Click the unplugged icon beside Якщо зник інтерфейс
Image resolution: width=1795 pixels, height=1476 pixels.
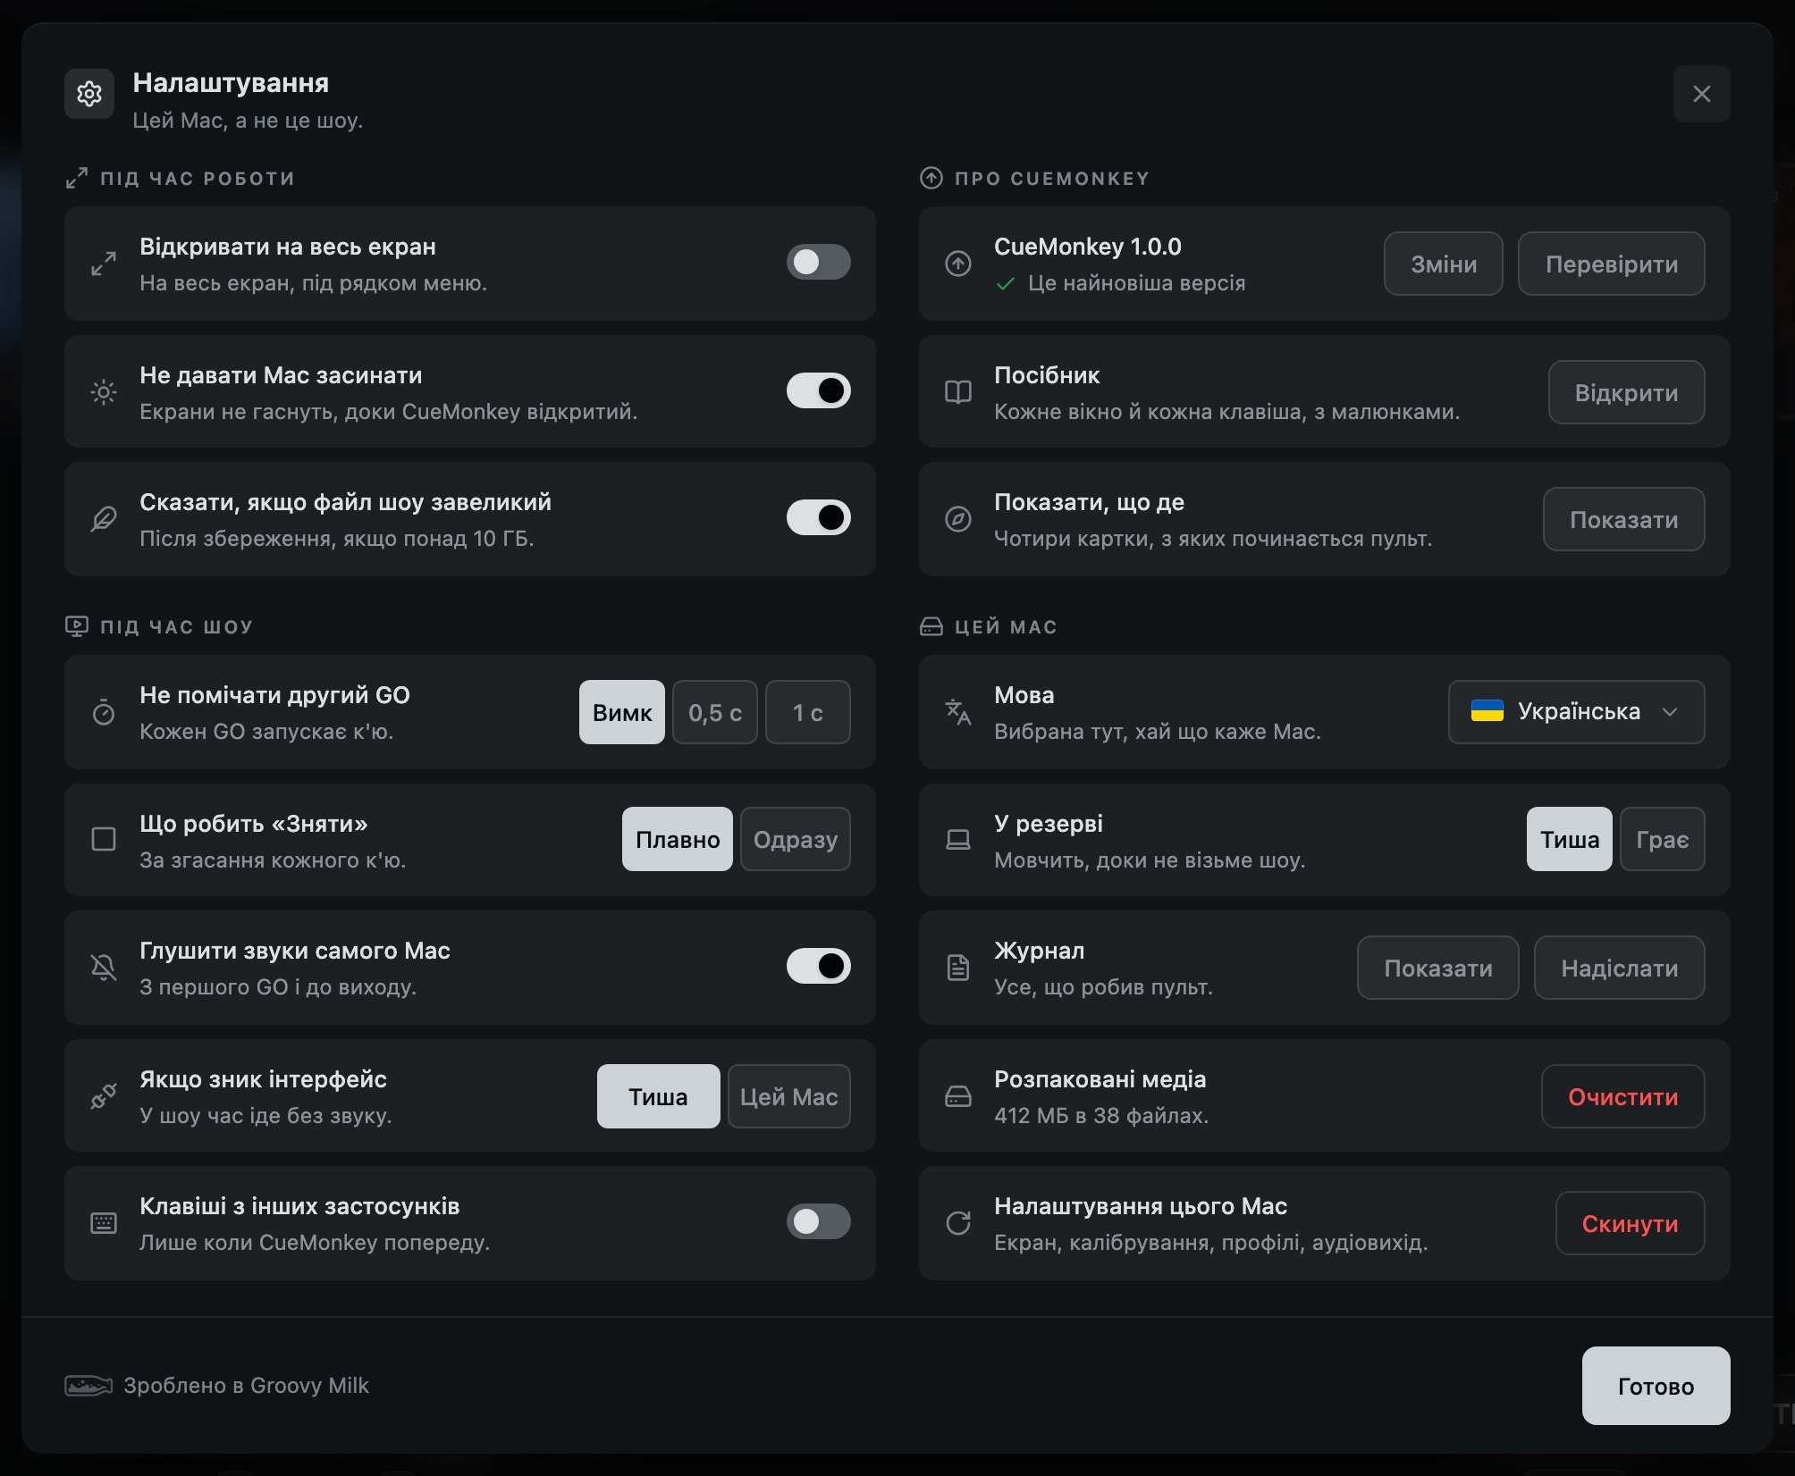click(x=104, y=1096)
